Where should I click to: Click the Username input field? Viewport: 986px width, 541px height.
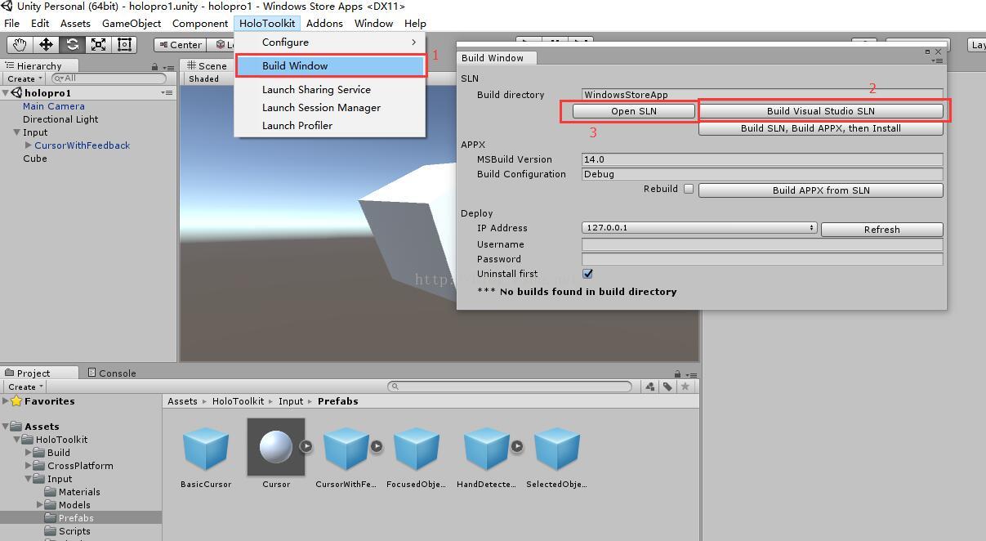762,244
